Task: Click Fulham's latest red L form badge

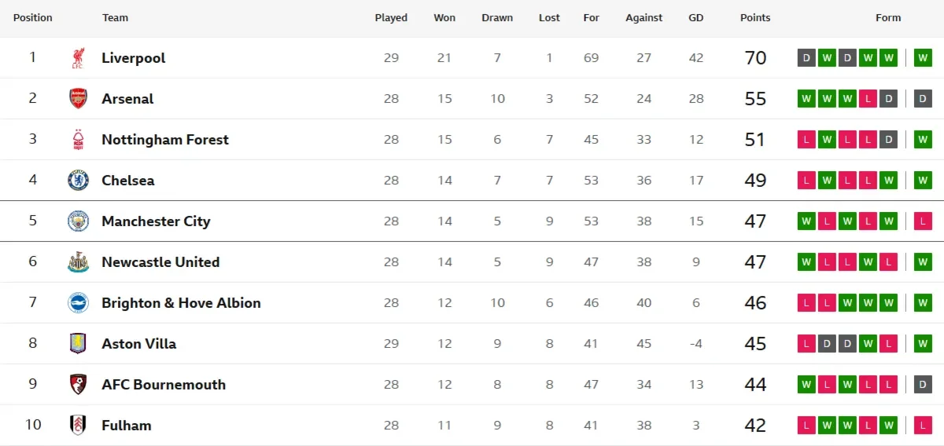Action: coord(923,426)
